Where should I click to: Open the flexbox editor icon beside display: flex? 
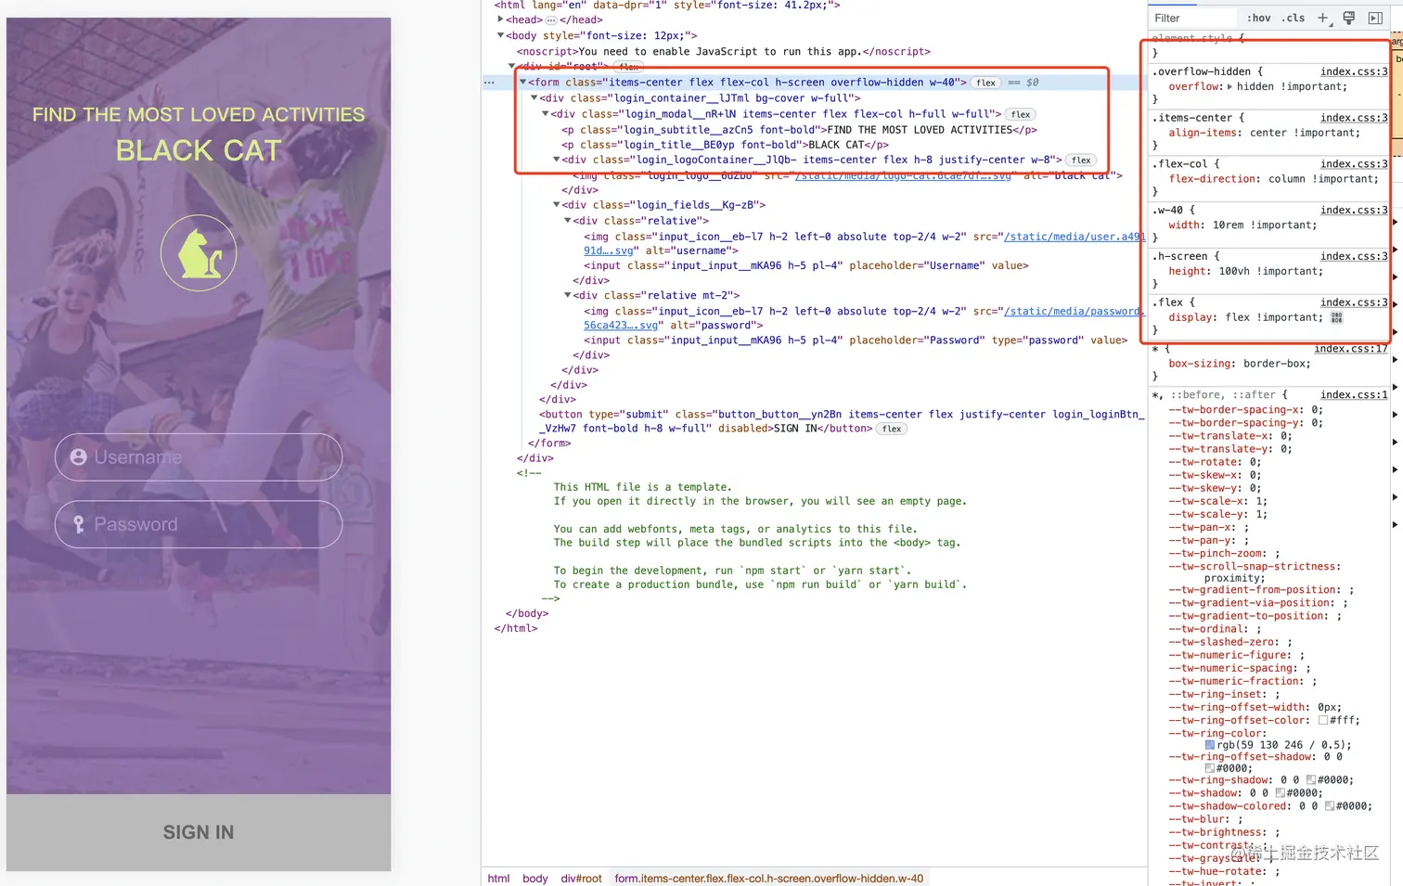pyautogui.click(x=1337, y=317)
